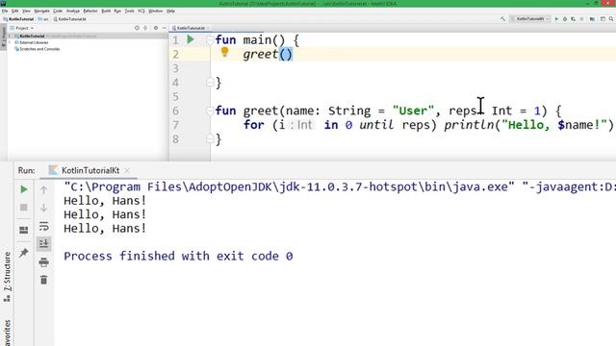Open Project Structure toolbar icon
This screenshot has height=346, width=616.
pos(592,19)
